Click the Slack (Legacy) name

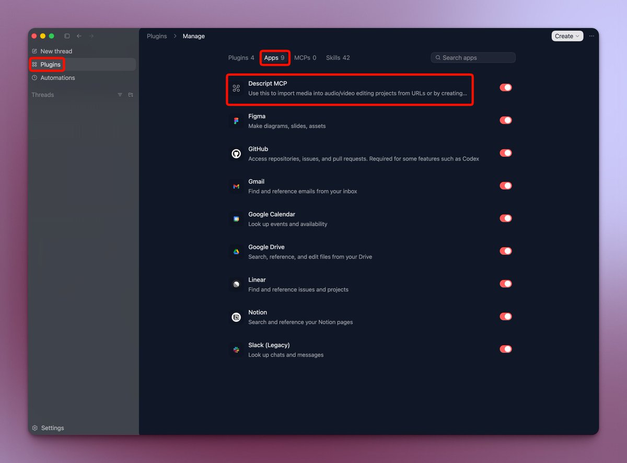coord(269,345)
